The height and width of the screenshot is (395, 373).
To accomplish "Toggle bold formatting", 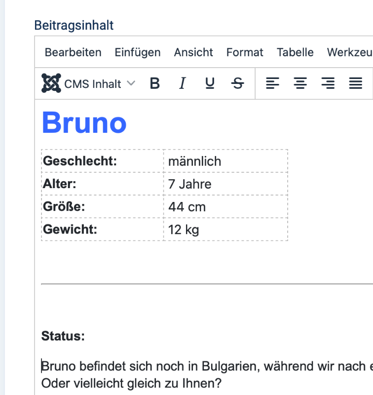I will [155, 83].
